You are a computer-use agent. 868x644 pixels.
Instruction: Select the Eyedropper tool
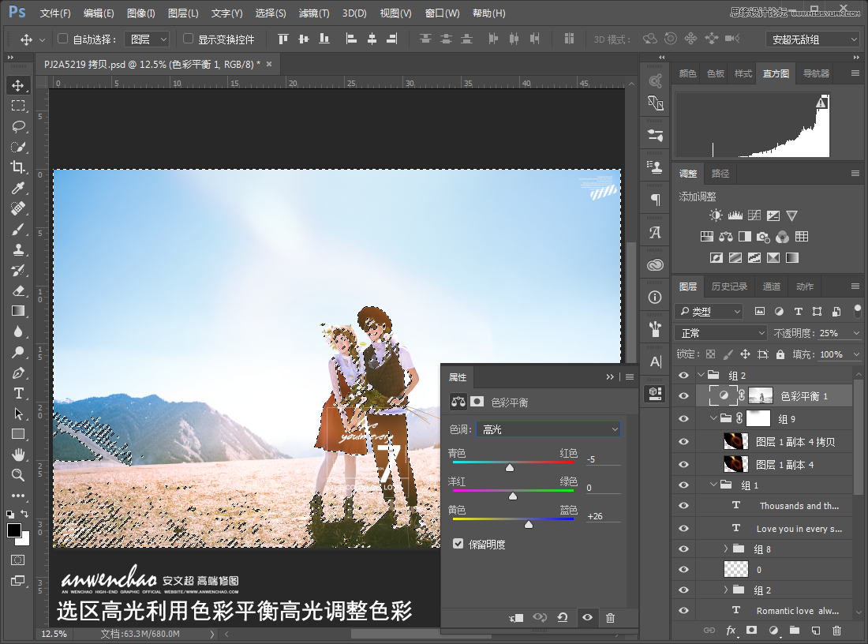click(17, 189)
